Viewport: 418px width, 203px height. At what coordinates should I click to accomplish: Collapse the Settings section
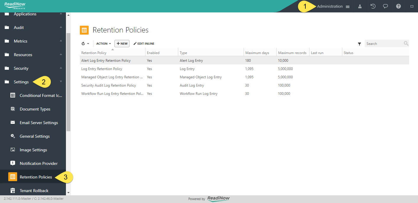pos(61,82)
